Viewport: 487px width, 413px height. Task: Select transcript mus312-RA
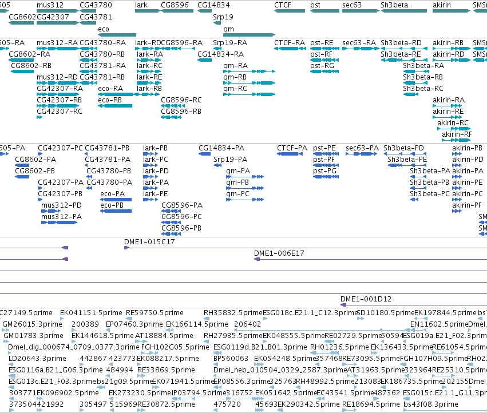coord(57,43)
